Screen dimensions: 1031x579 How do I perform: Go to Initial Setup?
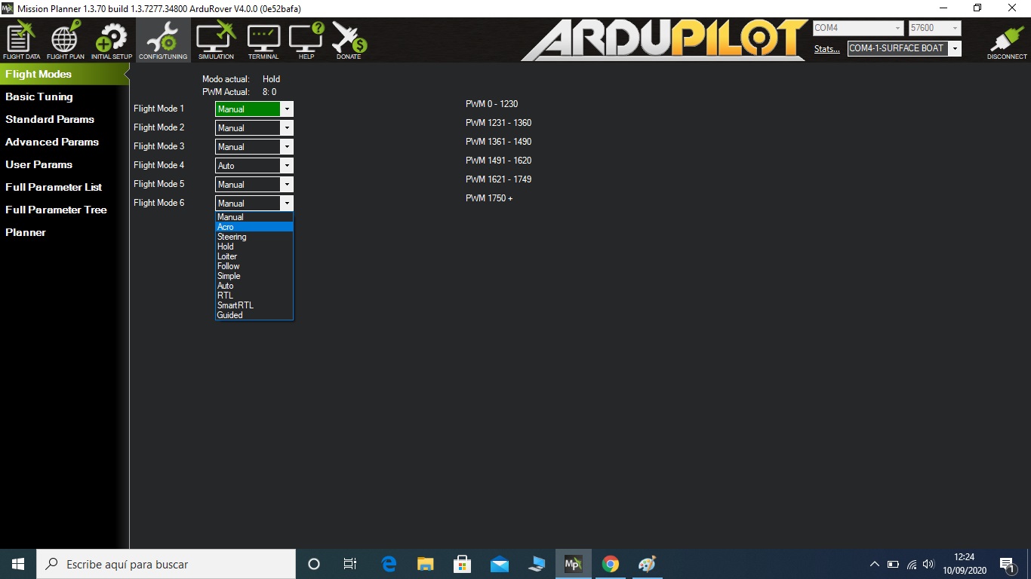112,41
